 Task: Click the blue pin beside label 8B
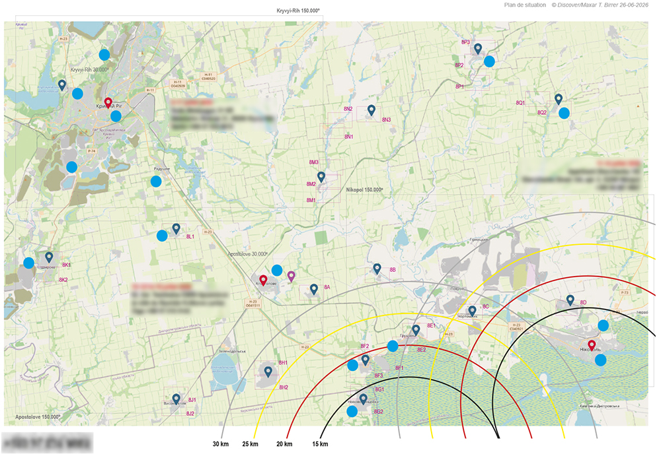[377, 269]
